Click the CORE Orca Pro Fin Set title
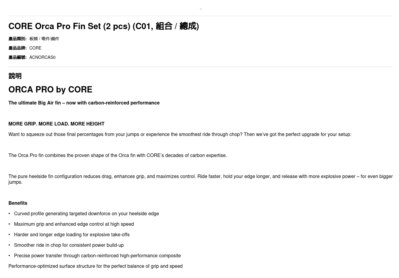 coord(104,26)
